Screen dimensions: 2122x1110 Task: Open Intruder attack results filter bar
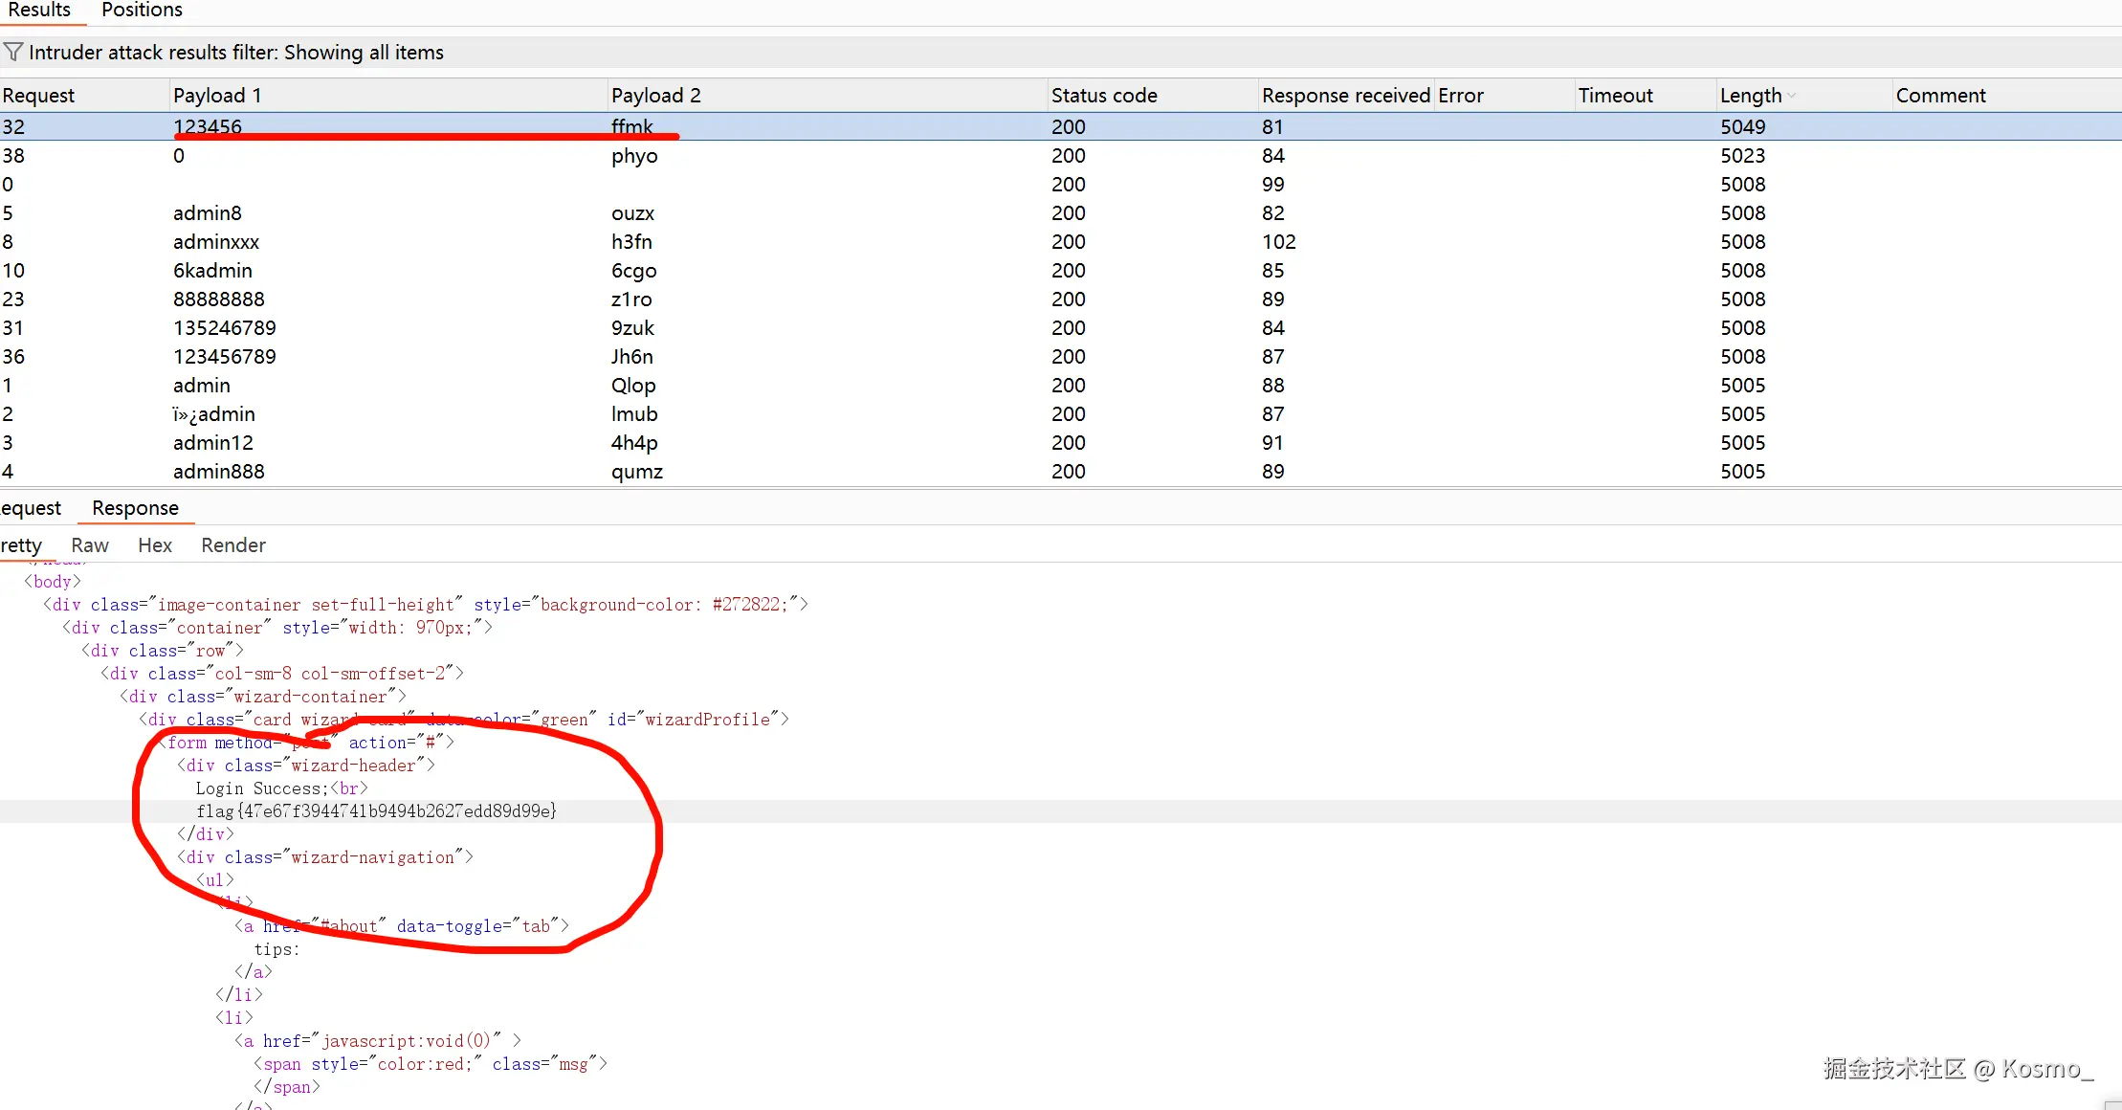[x=235, y=53]
